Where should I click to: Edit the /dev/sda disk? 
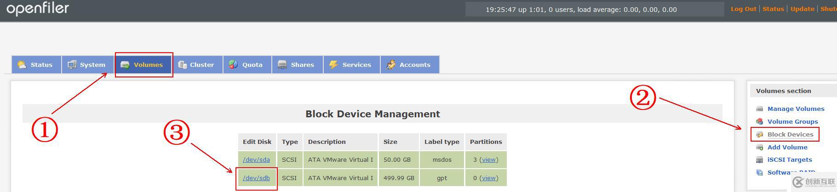pos(256,159)
